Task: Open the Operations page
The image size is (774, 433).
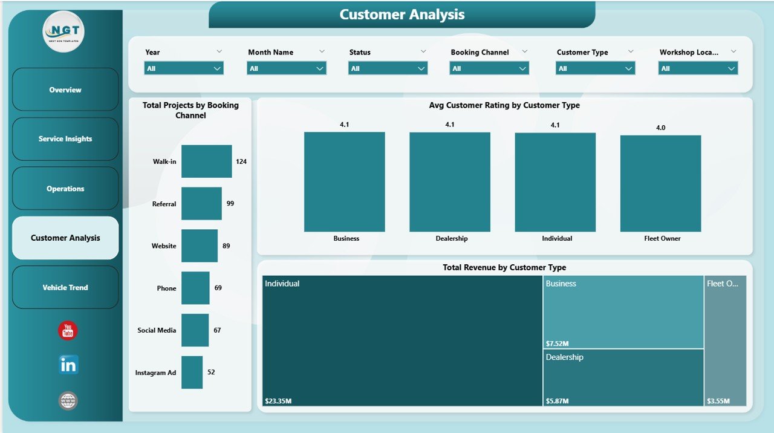Action: tap(65, 189)
